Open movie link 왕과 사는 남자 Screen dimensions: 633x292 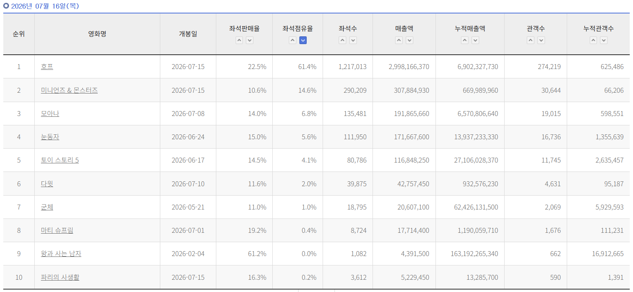tap(61, 254)
